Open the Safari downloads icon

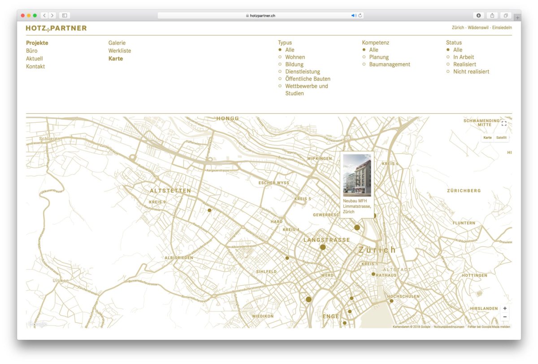tap(478, 15)
